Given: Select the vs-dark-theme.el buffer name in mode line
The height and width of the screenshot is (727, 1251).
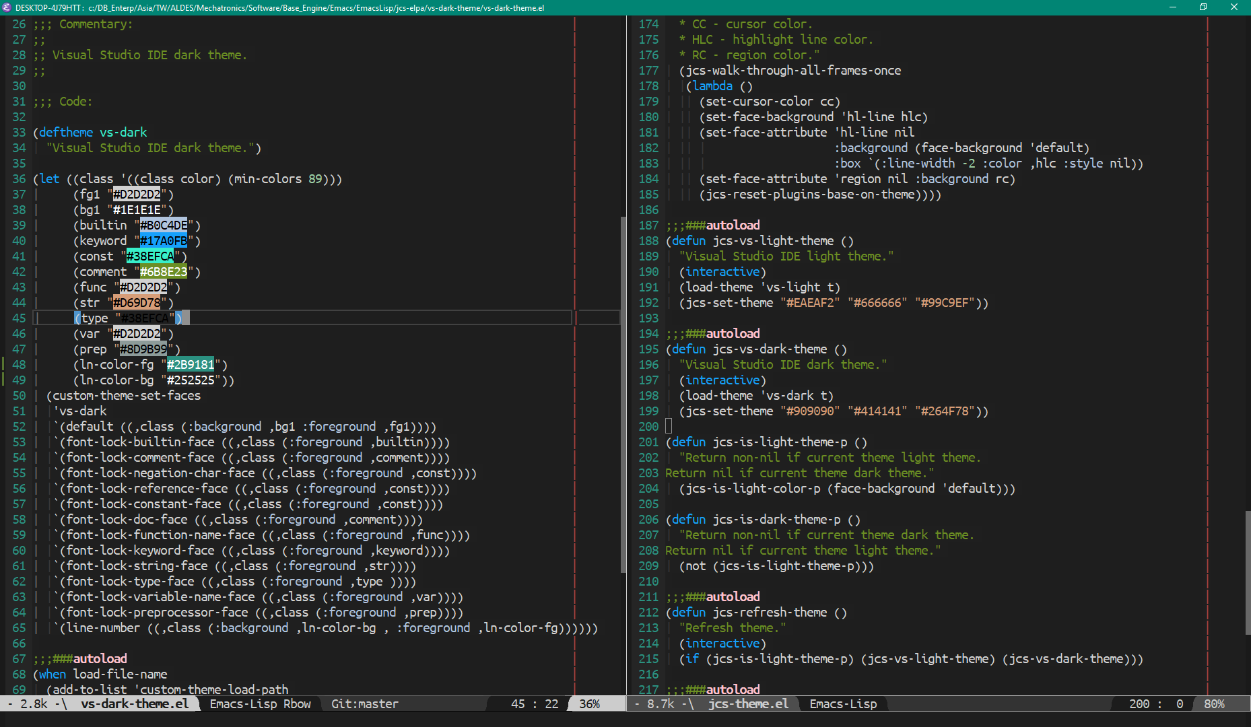Looking at the screenshot, I should (135, 704).
